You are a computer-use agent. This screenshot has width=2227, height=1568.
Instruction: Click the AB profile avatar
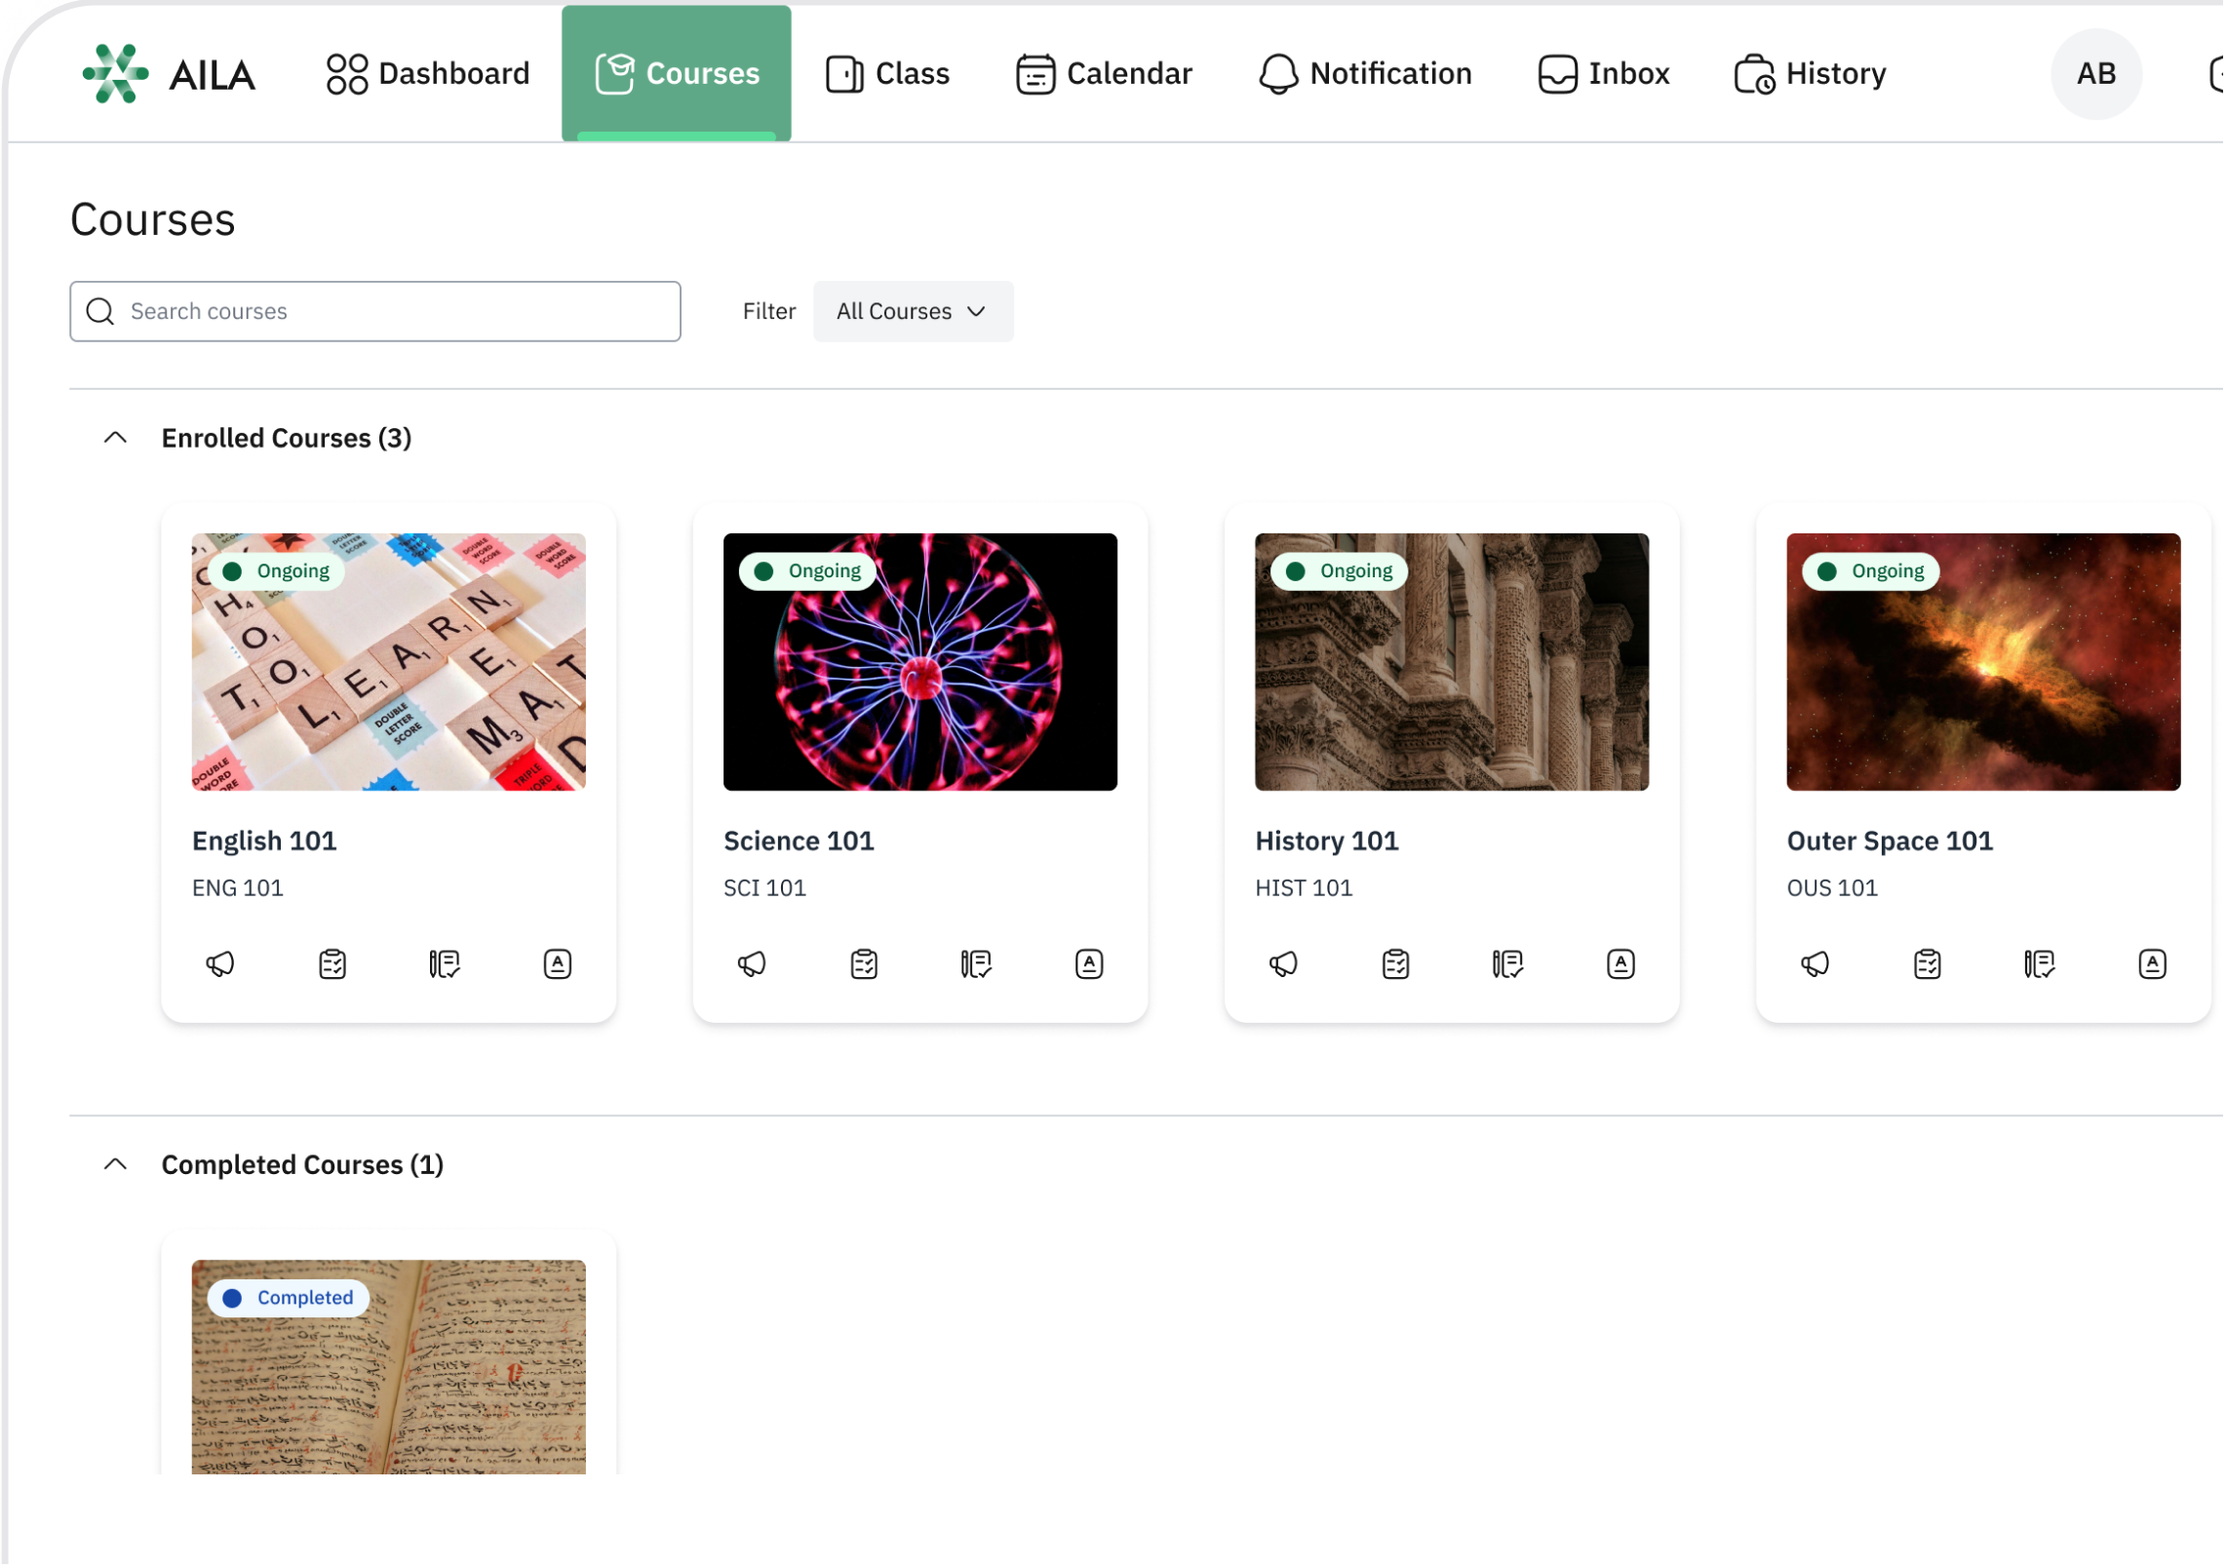pos(2095,74)
